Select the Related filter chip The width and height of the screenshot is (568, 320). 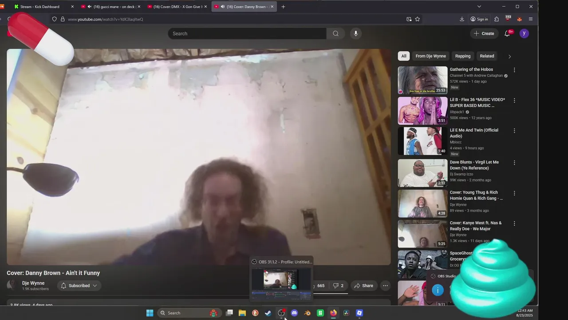tap(487, 56)
